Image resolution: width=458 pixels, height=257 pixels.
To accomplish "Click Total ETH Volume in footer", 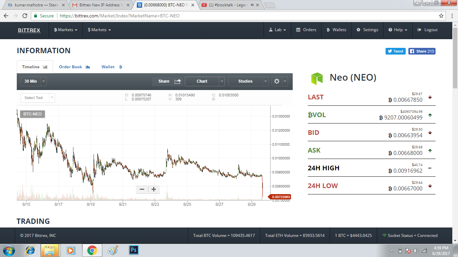I will [295, 236].
